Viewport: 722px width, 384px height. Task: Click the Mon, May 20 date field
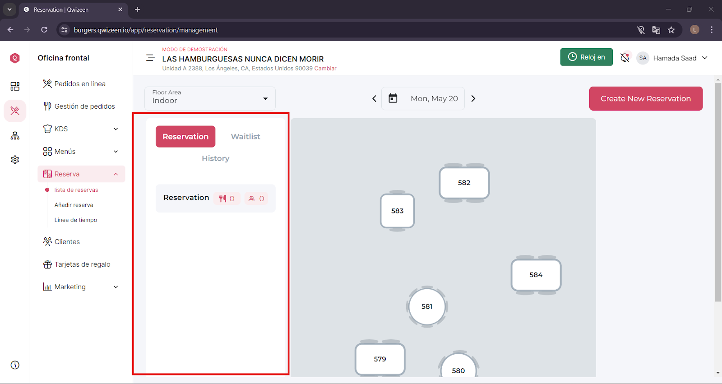[x=423, y=98]
